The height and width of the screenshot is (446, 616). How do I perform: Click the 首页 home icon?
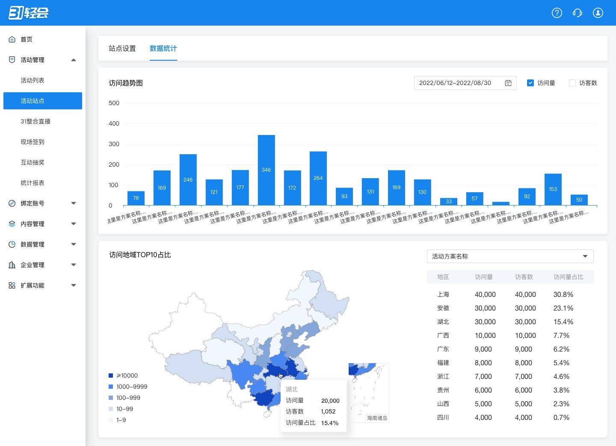coord(12,39)
